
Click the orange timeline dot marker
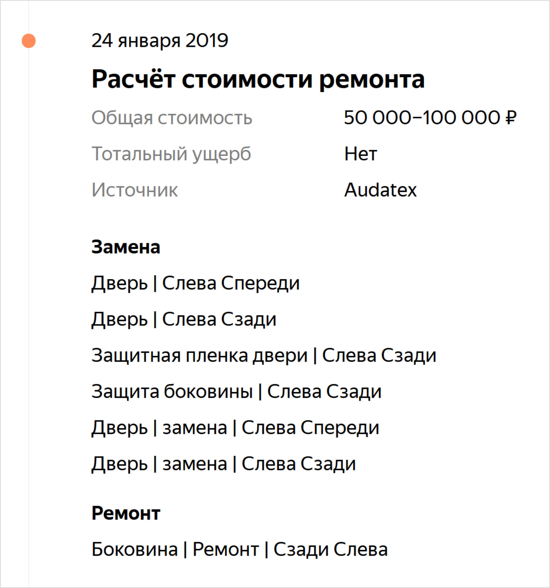(29, 41)
